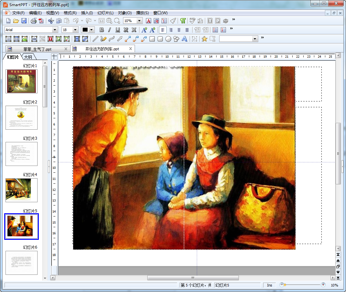Open the 播放(S) menu
This screenshot has height=292, width=346.
click(x=142, y=13)
